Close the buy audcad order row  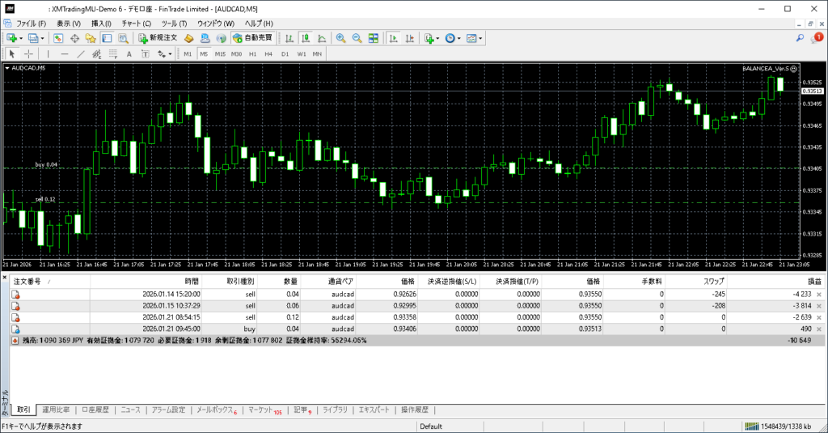coord(818,329)
